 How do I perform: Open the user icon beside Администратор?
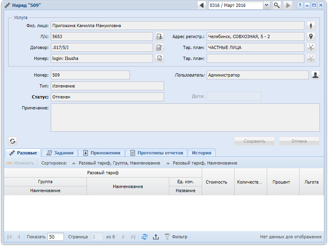pyautogui.click(x=315, y=75)
